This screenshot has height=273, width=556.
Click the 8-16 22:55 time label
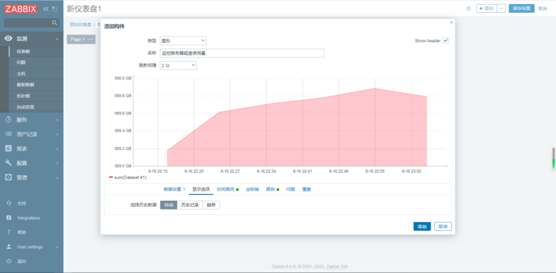(375, 171)
